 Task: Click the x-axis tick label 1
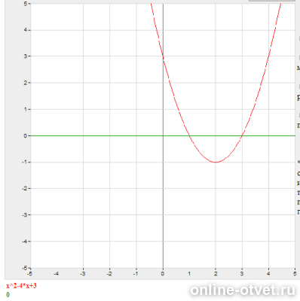(189, 273)
